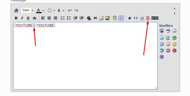Screen dimensions: 190x96
Task: Undo the last edit
Action: [x=70, y=10]
